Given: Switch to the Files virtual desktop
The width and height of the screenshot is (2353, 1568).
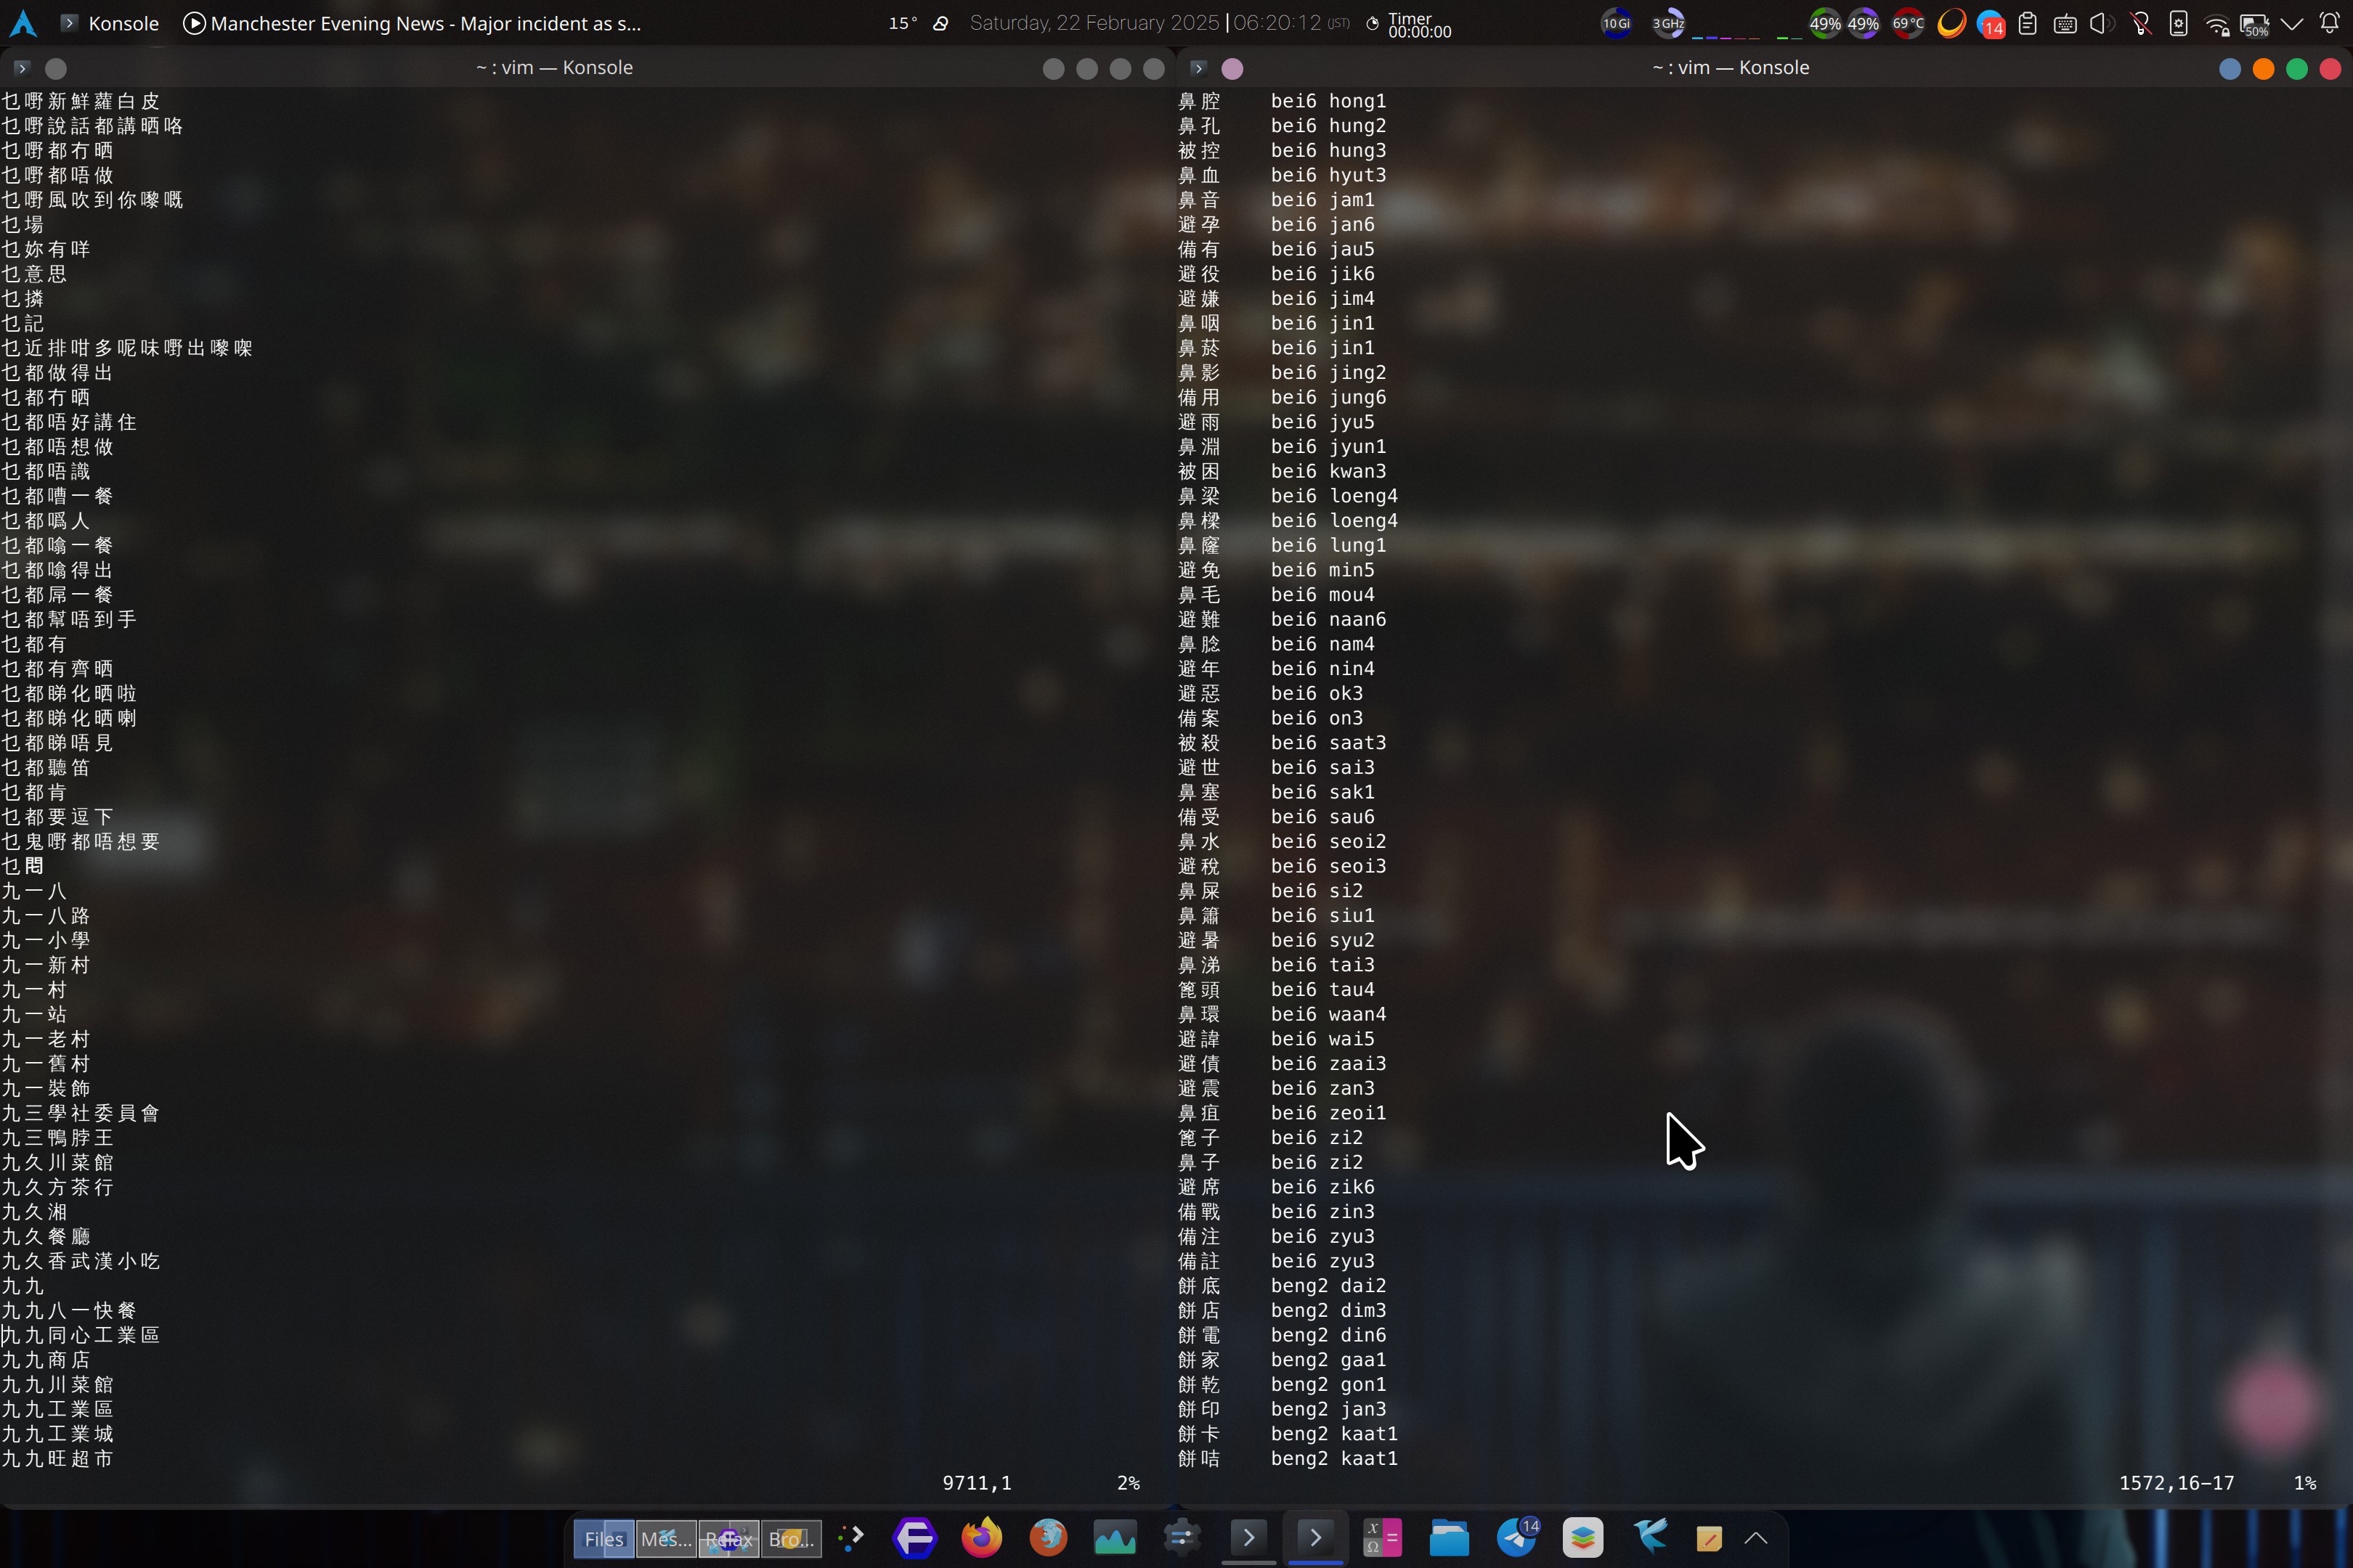Looking at the screenshot, I should (x=604, y=1539).
